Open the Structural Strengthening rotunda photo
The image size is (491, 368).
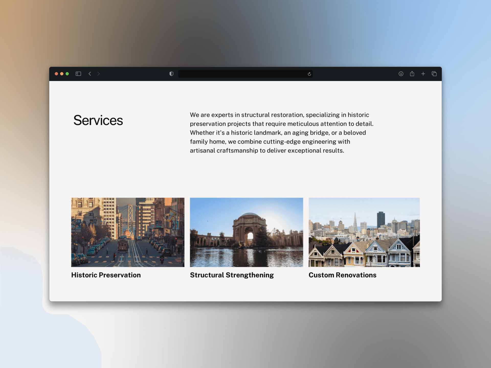coord(246,232)
